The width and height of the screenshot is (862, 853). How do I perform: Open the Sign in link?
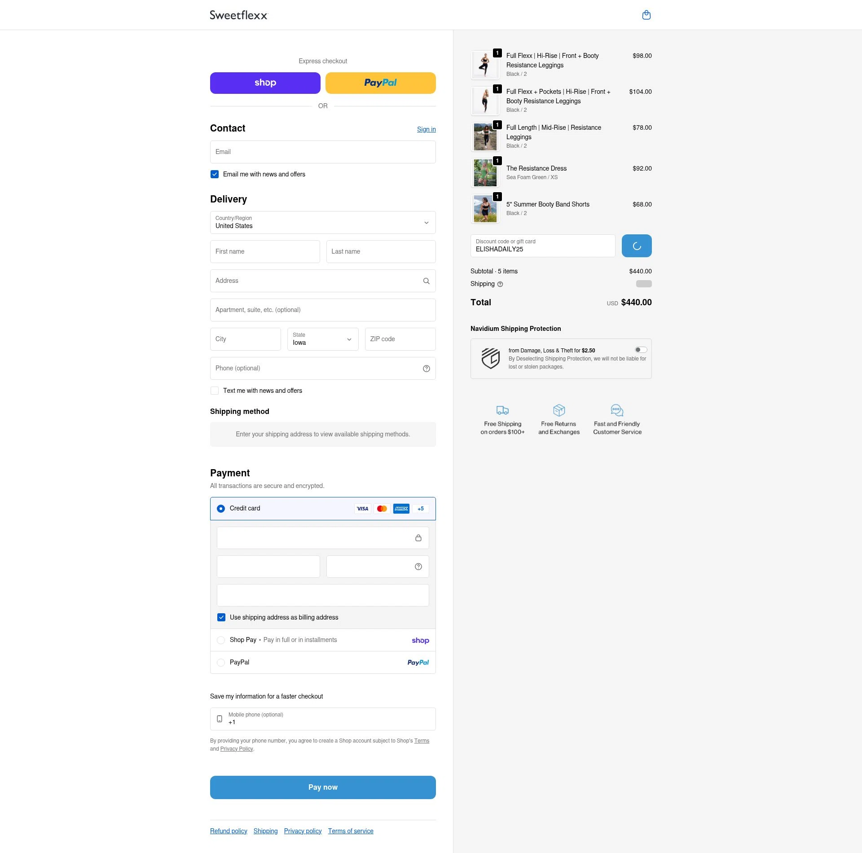coord(426,129)
